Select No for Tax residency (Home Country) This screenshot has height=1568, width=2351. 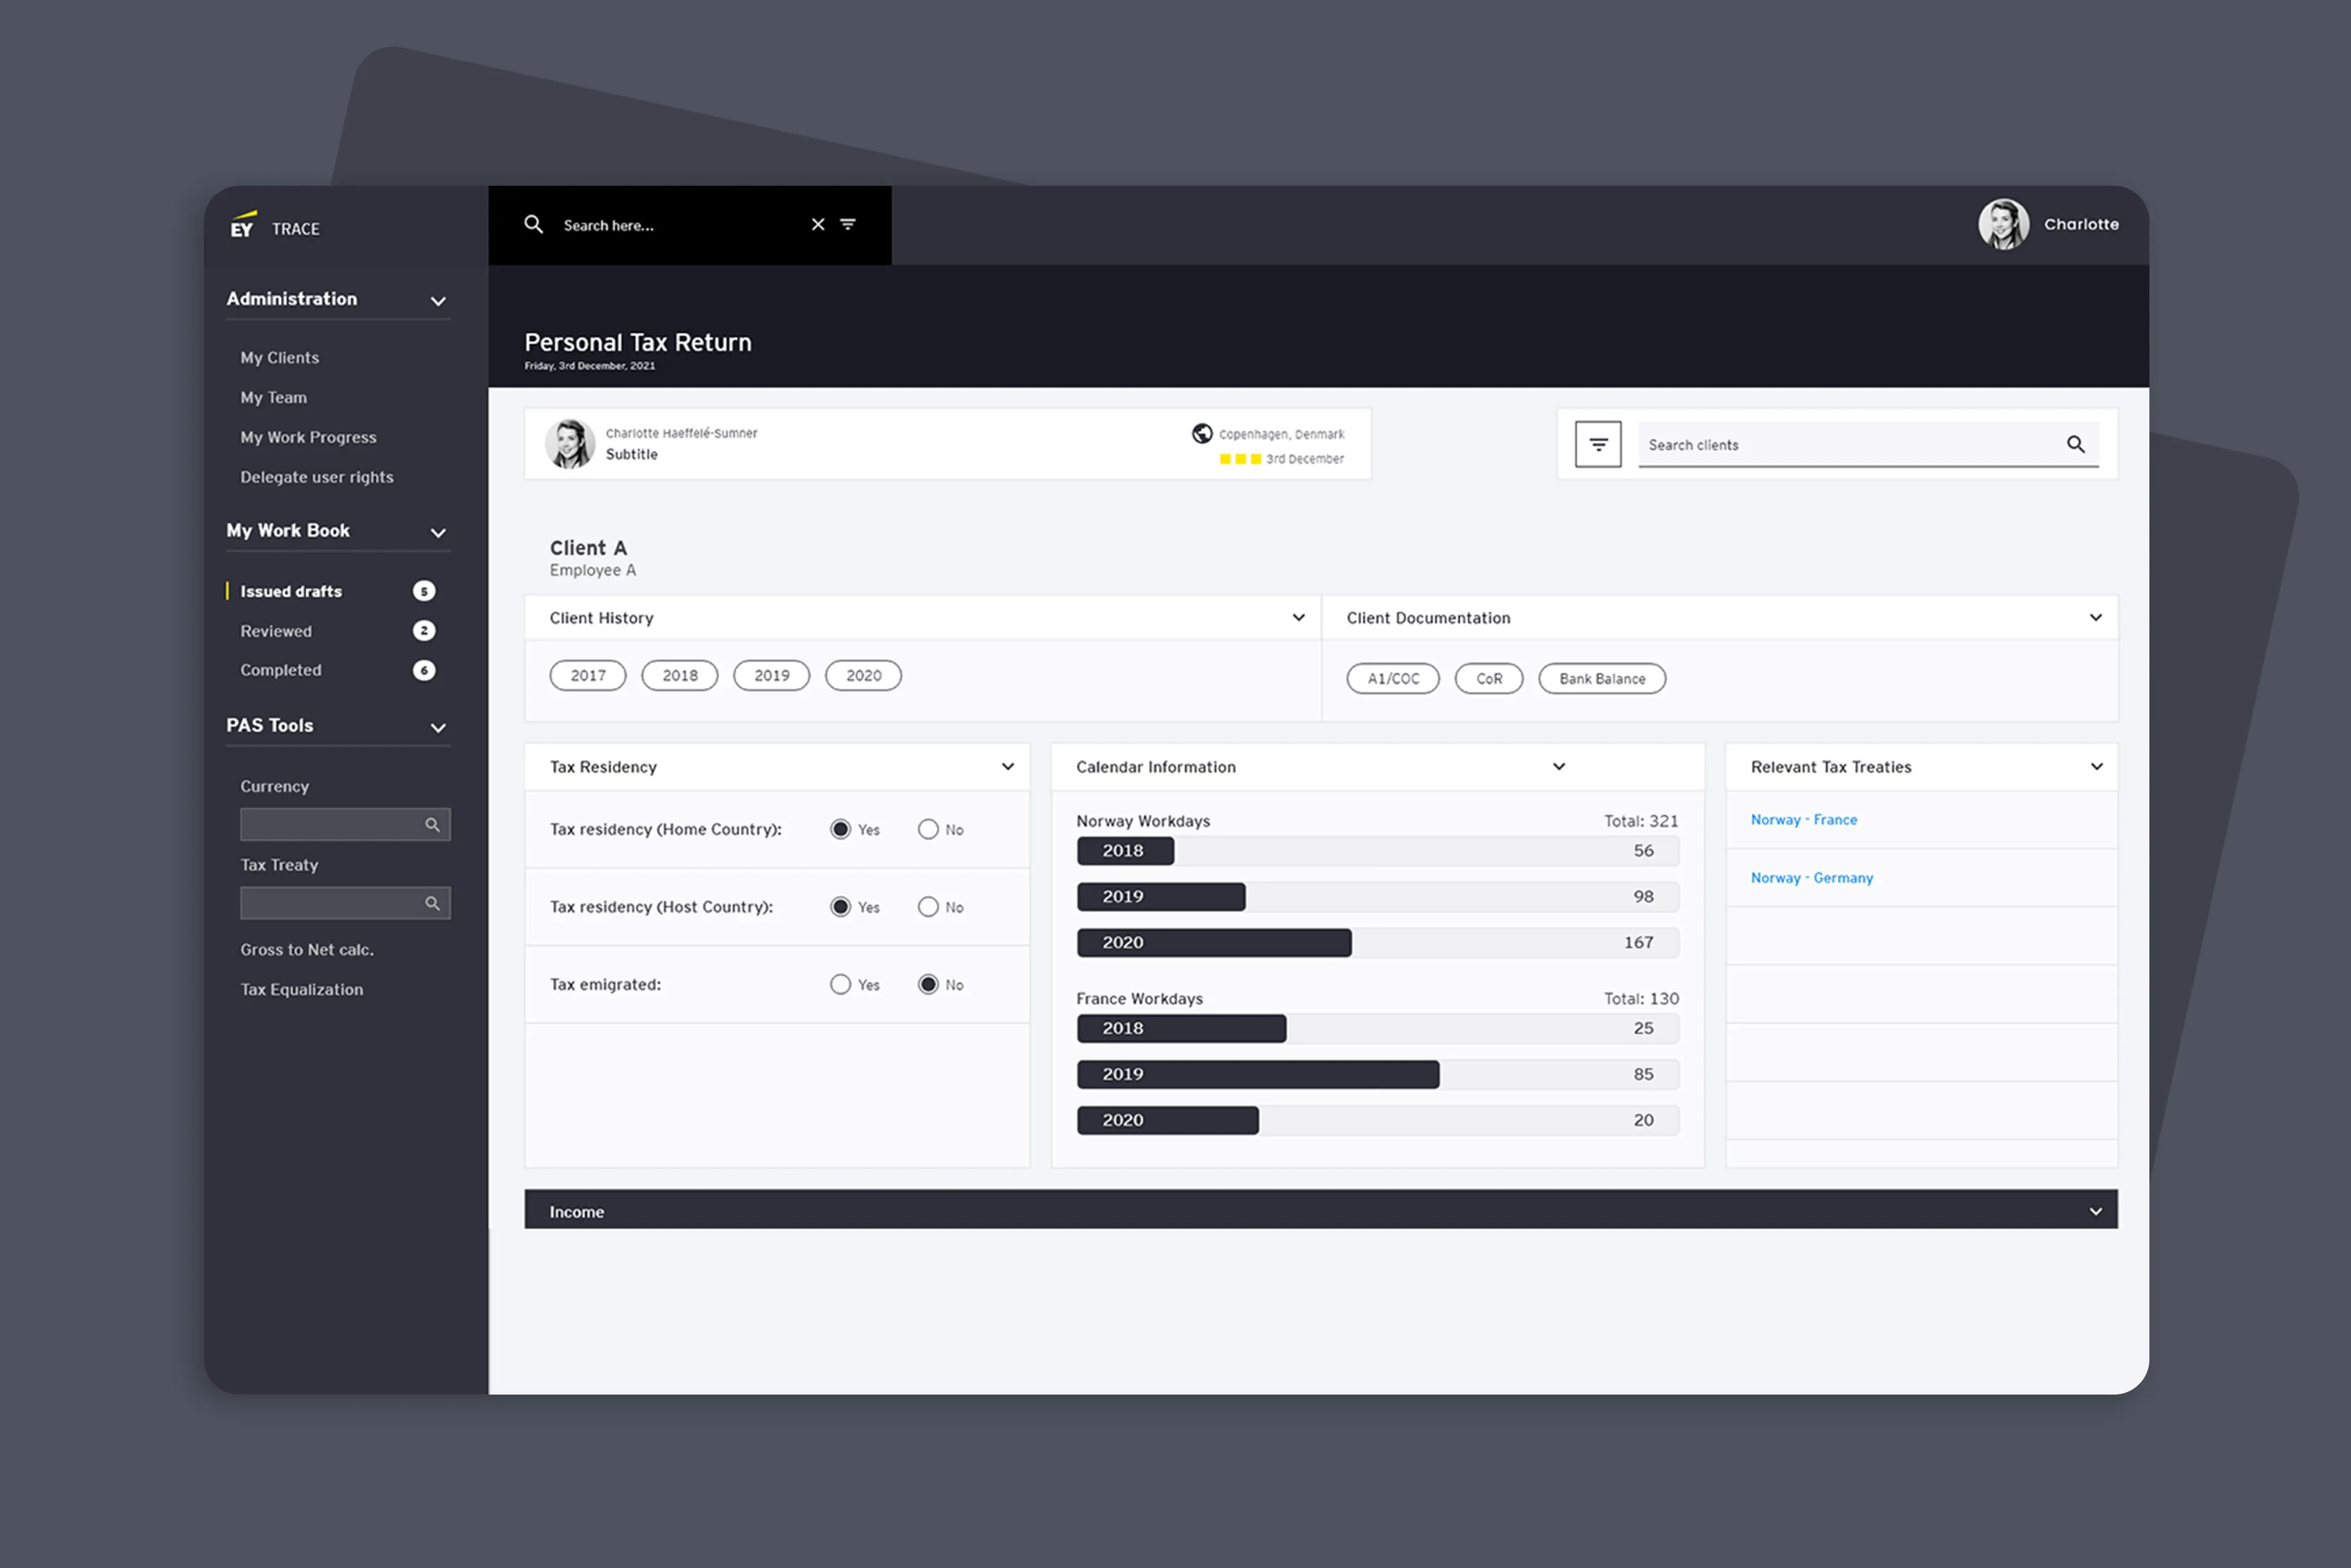927,829
